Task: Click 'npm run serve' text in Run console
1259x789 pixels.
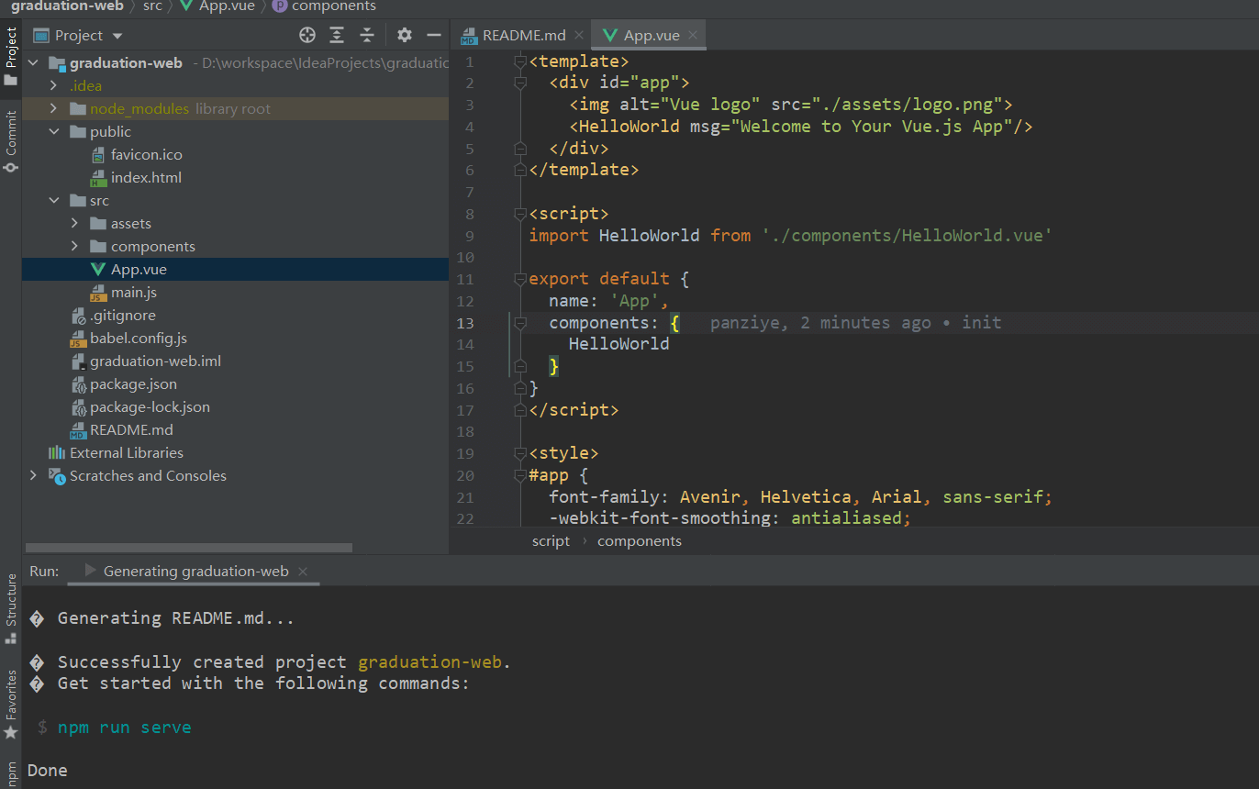Action: point(125,728)
